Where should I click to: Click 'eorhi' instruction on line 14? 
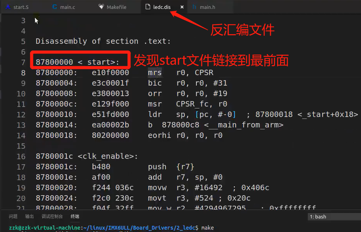point(159,135)
